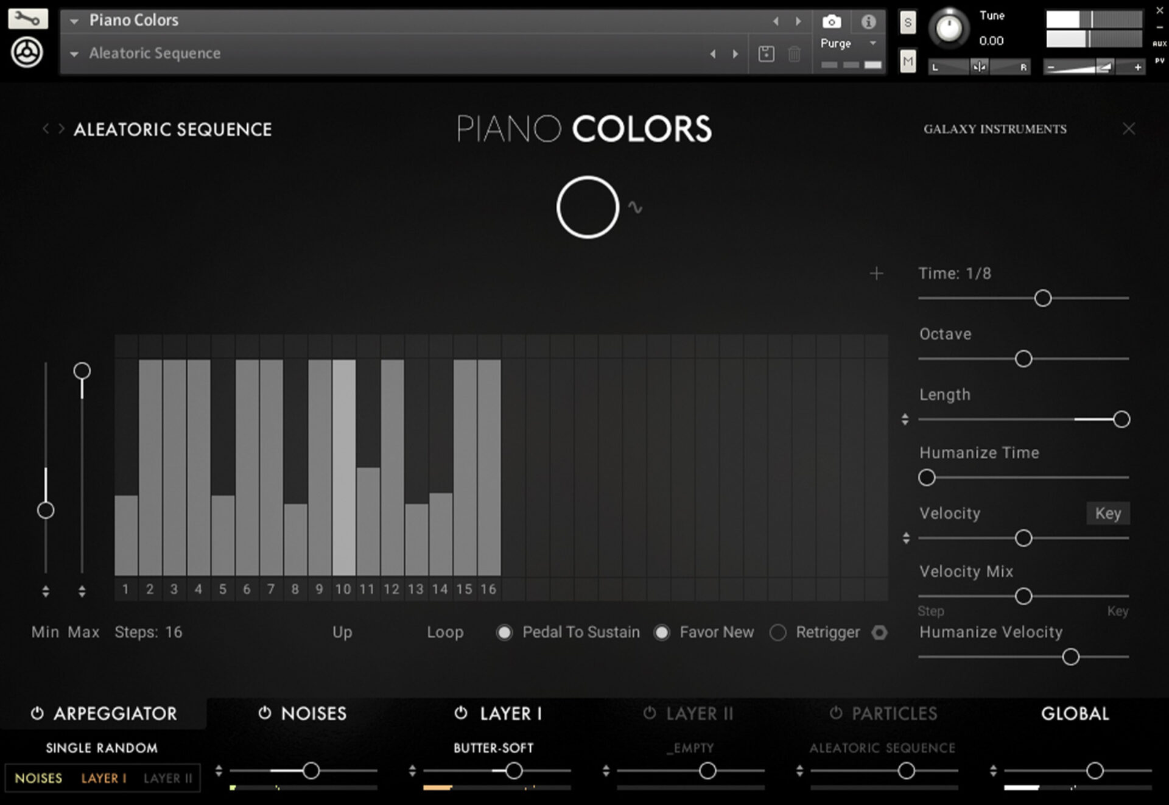Click the Key button next to Velocity
Viewport: 1169px width, 805px height.
tap(1108, 513)
